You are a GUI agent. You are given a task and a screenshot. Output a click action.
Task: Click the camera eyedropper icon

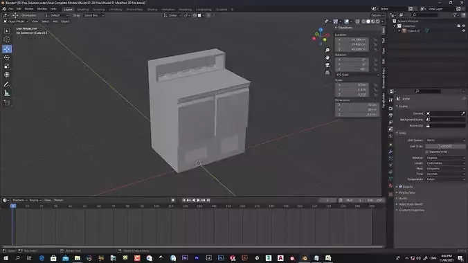(463, 114)
